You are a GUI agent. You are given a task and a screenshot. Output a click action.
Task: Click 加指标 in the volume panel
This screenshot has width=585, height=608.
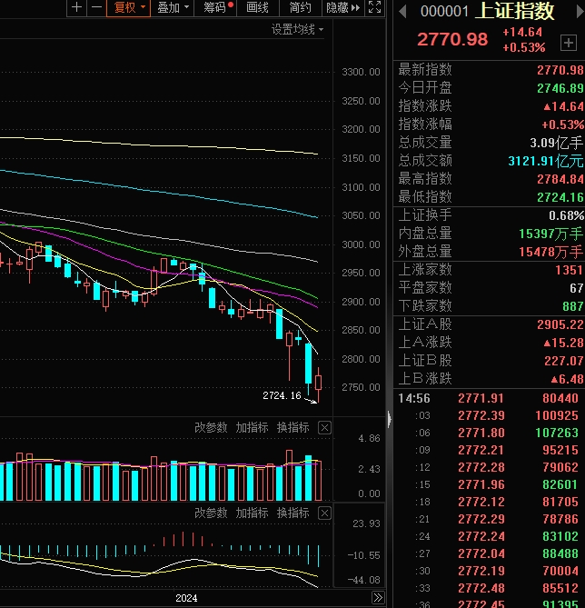(252, 428)
